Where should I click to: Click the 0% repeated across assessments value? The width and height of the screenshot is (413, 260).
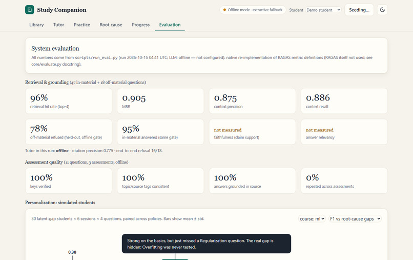312,177
